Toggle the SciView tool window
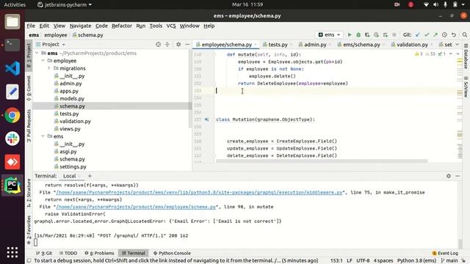The width and height of the screenshot is (470, 264). (466, 87)
